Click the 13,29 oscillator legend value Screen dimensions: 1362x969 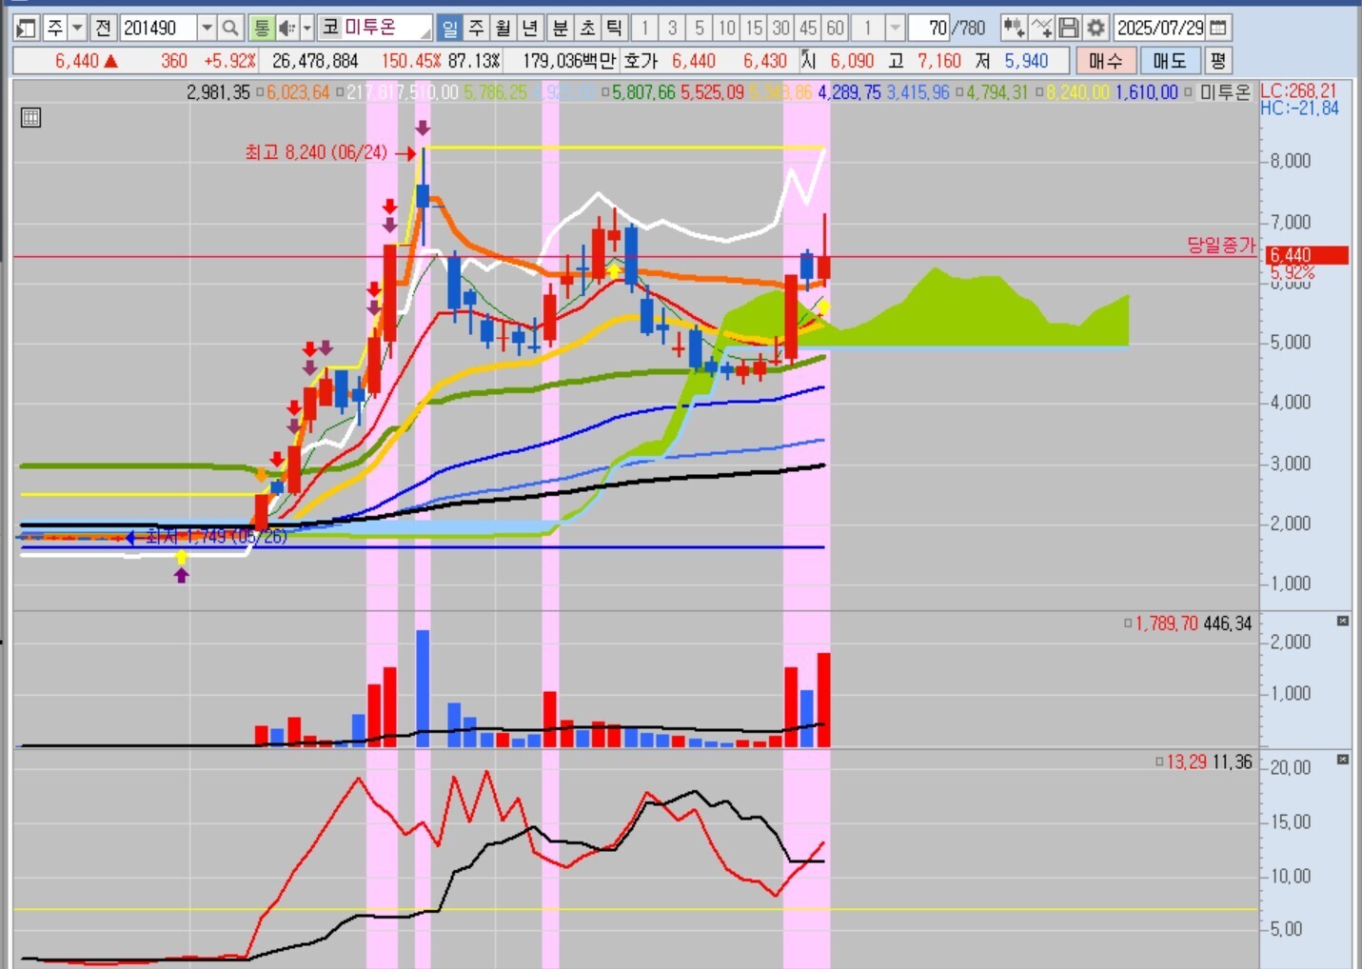pyautogui.click(x=1186, y=762)
